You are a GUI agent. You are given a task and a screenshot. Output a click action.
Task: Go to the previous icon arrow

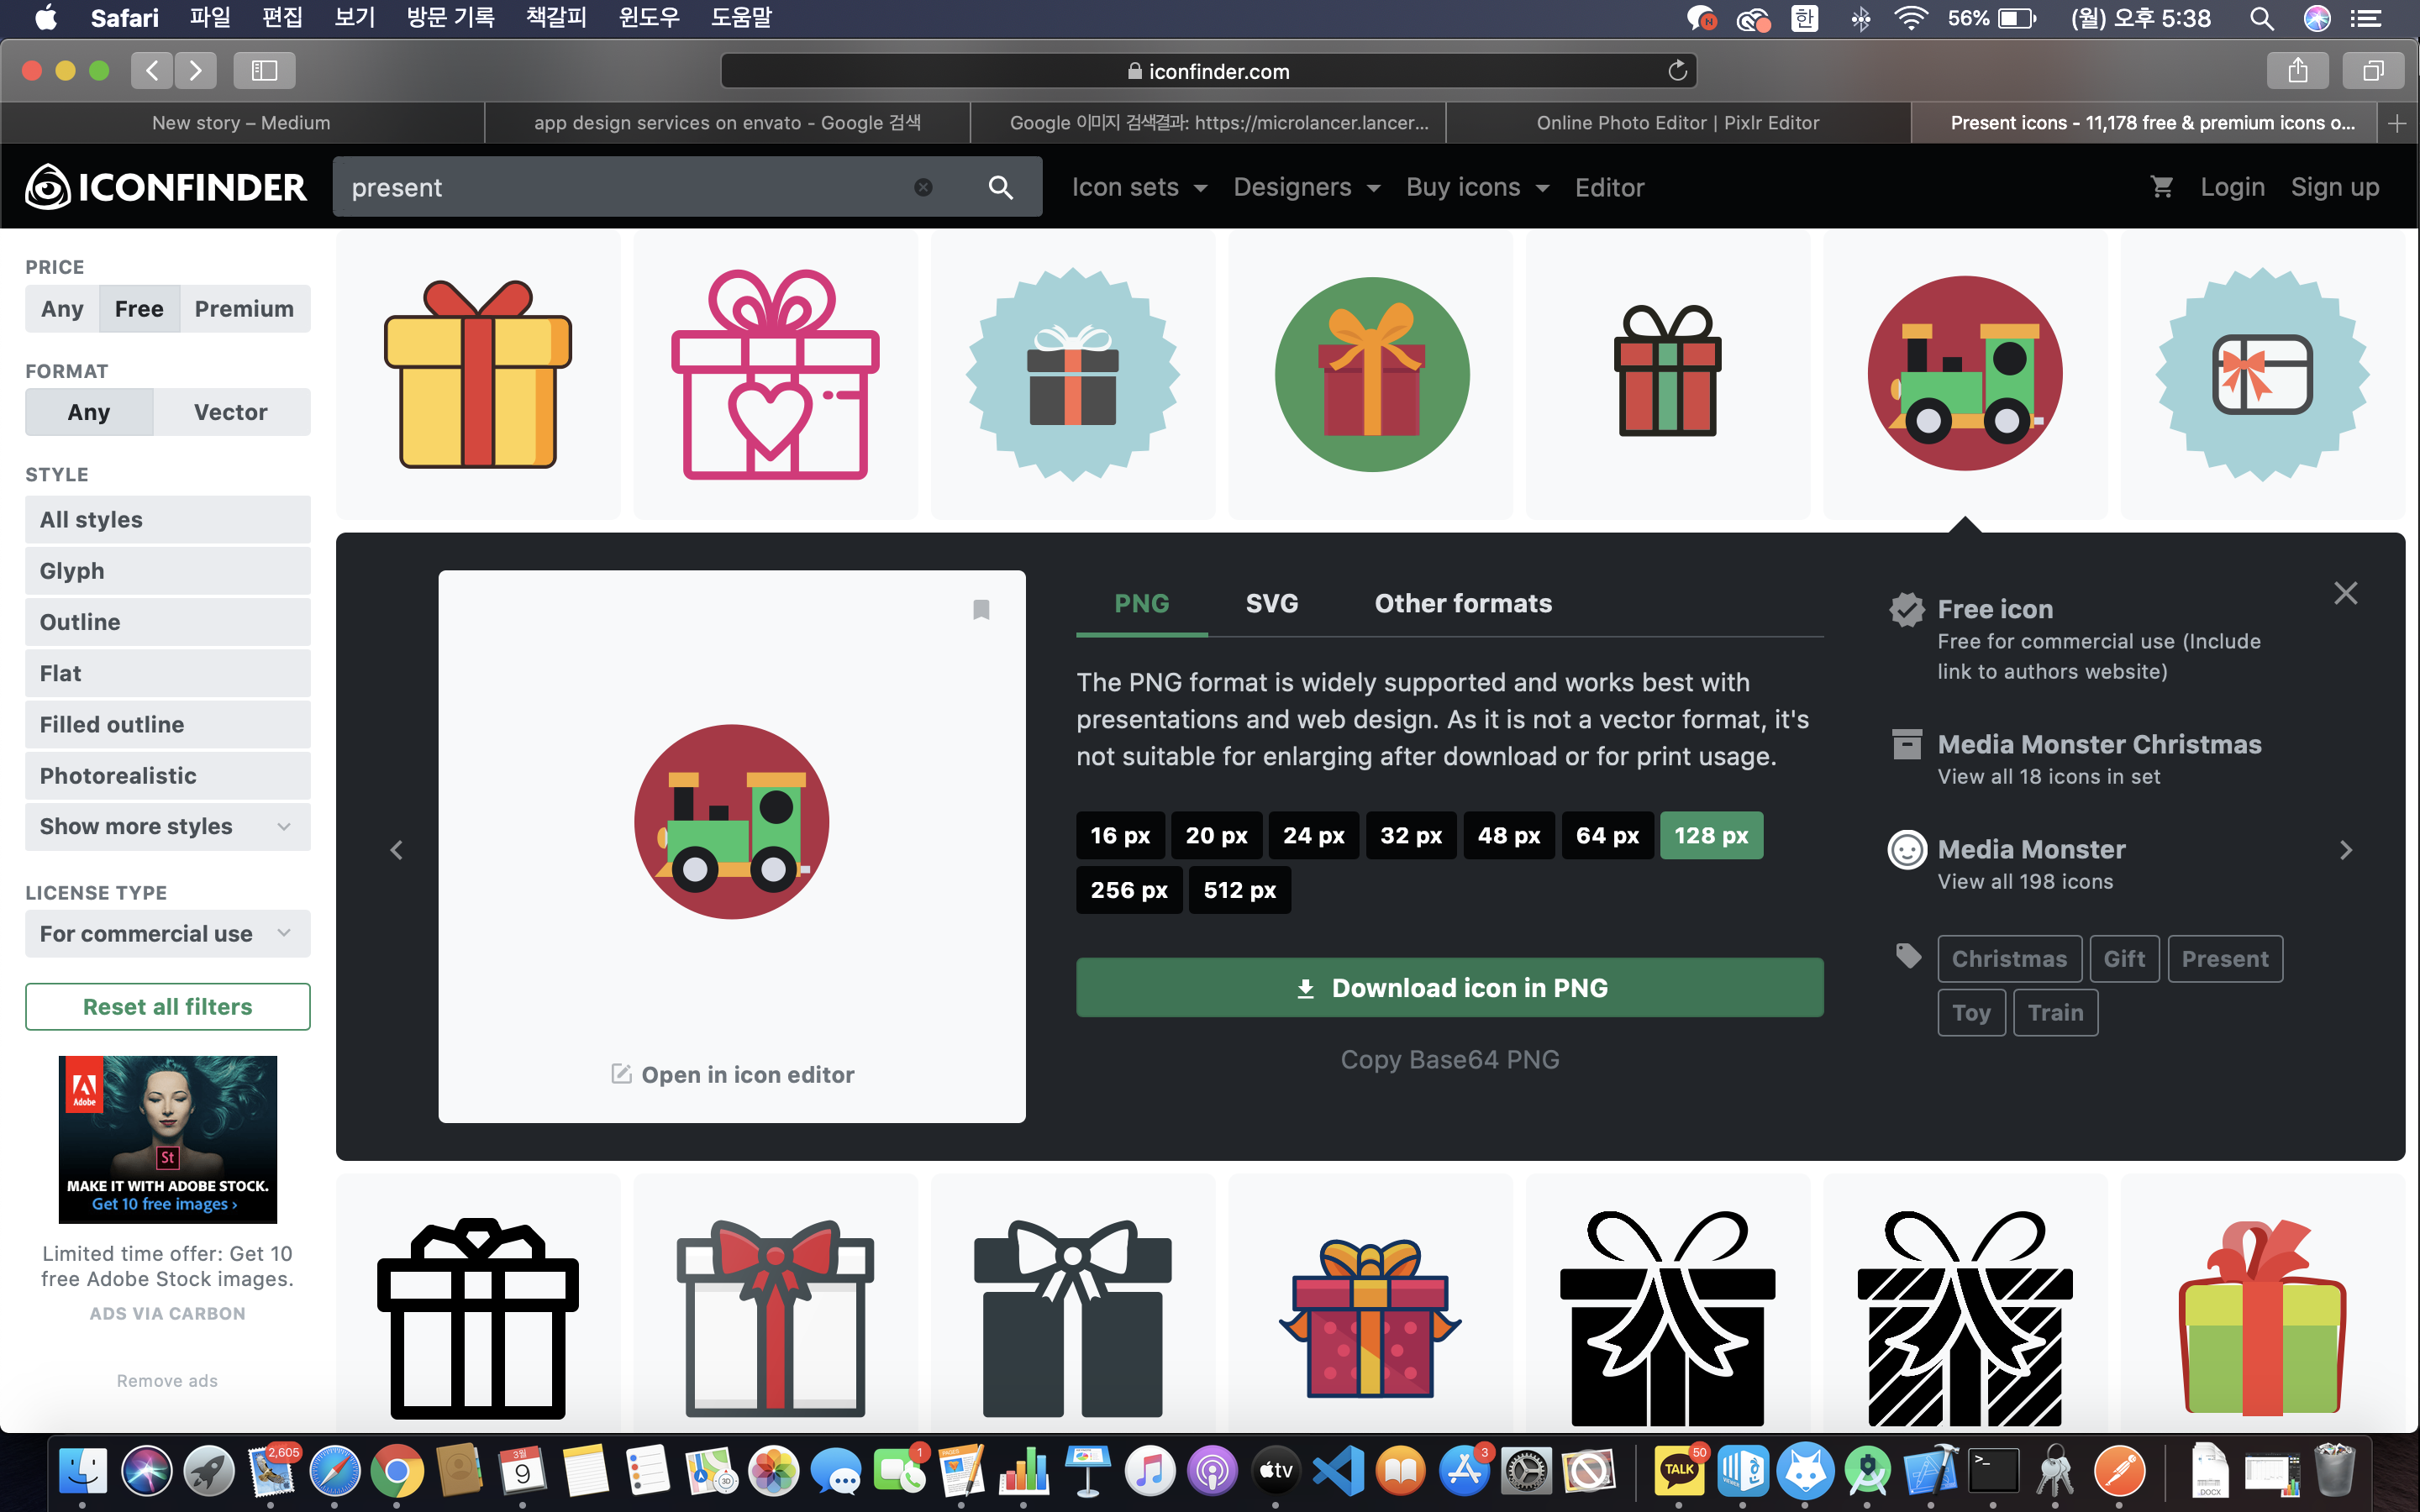397,850
